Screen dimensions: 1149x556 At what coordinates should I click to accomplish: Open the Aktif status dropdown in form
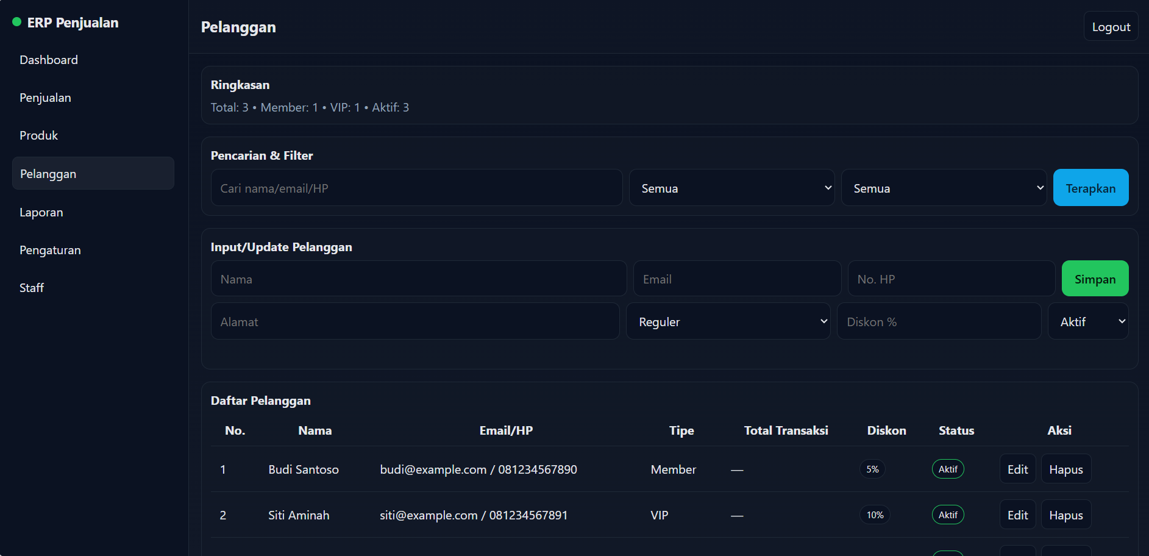point(1087,322)
